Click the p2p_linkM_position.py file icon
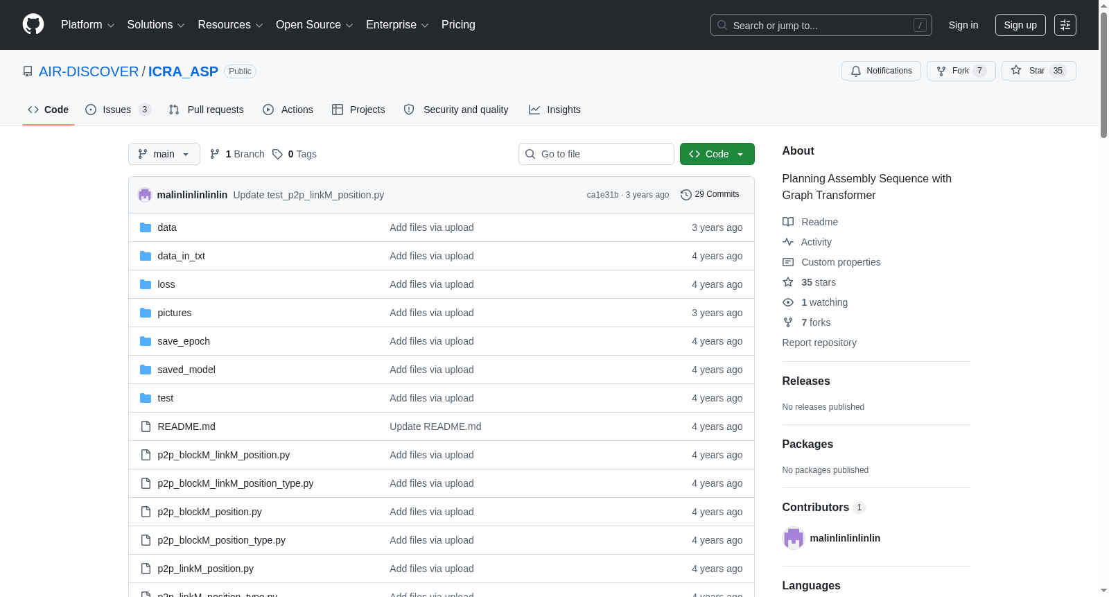This screenshot has height=597, width=1109. [146, 569]
